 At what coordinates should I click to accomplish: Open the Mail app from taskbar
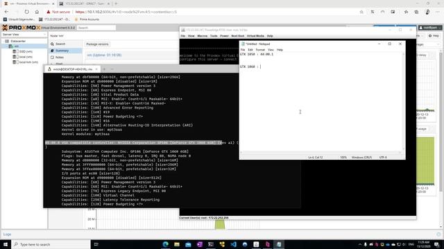click(x=188, y=244)
